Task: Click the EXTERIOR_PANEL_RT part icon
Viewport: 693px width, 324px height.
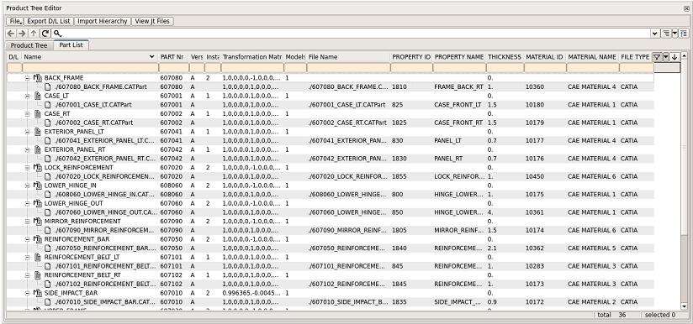Action: 38,149
